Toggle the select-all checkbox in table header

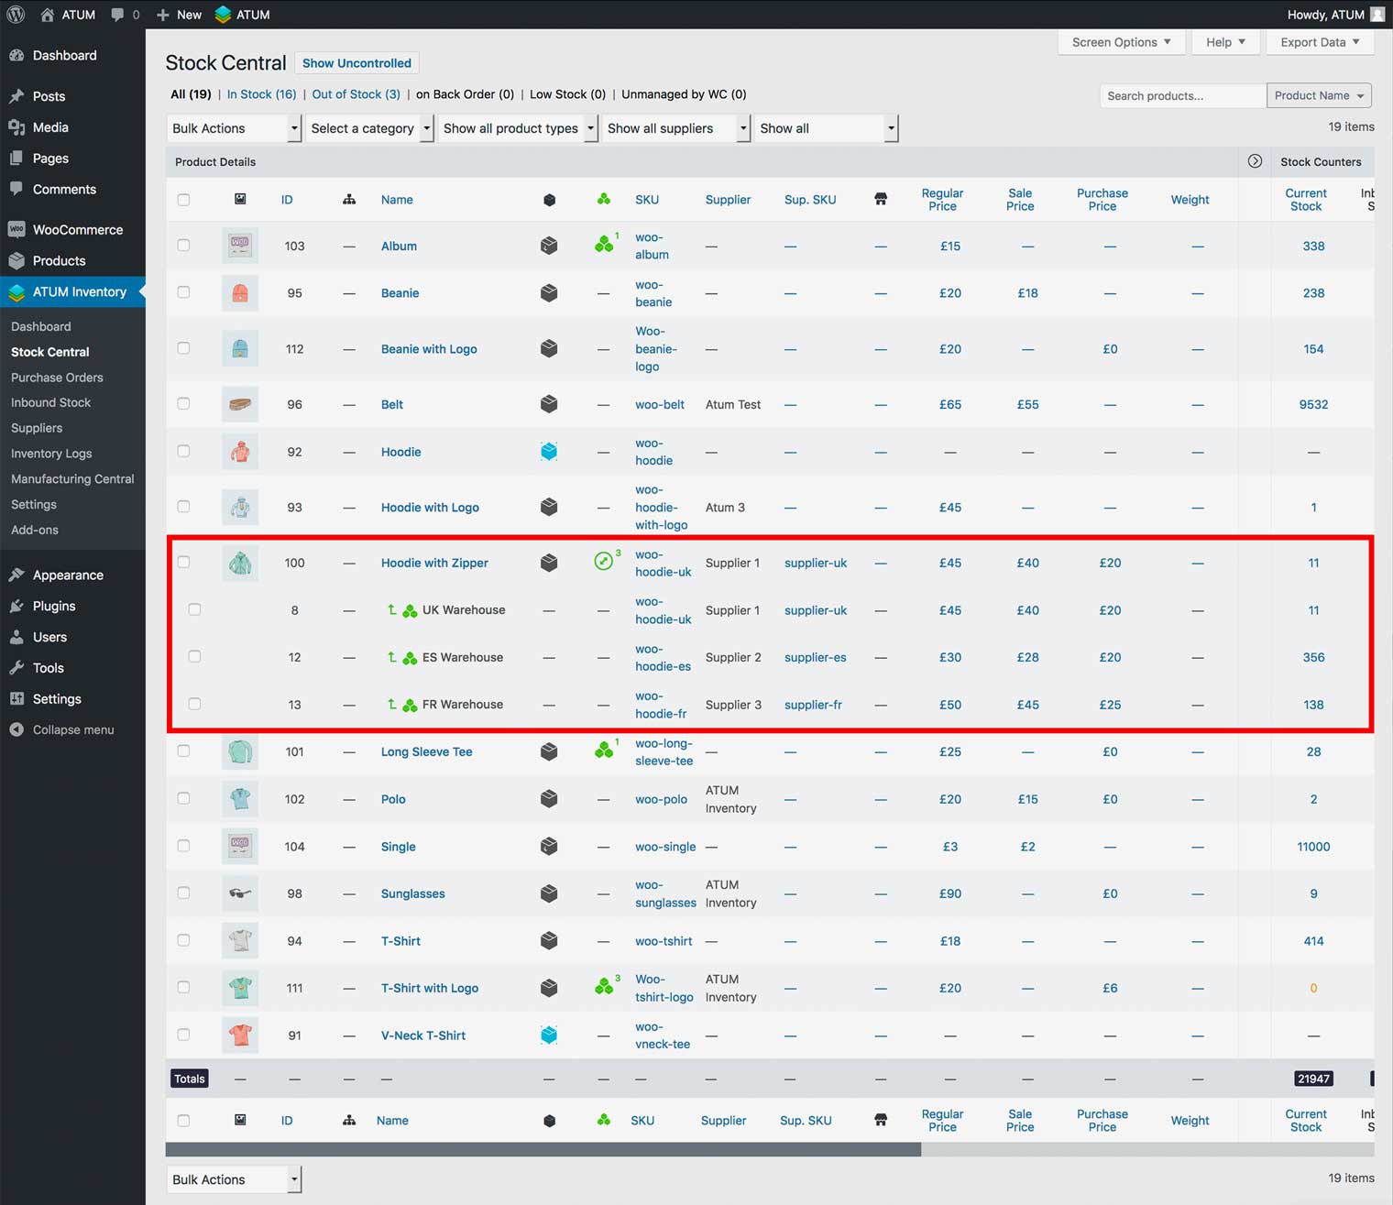pos(183,199)
